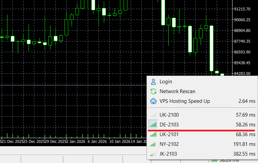
Task: Switch to the UK-2101 server
Action: click(x=202, y=134)
